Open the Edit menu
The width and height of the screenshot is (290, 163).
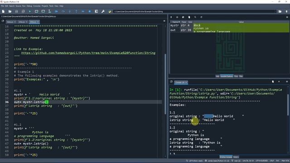[6, 6]
